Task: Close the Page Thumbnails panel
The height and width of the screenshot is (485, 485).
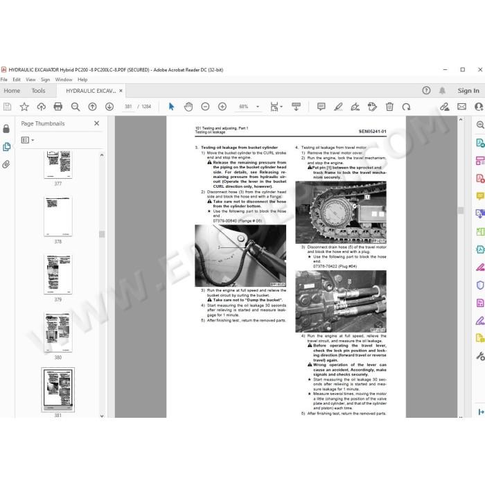Action: [x=96, y=123]
